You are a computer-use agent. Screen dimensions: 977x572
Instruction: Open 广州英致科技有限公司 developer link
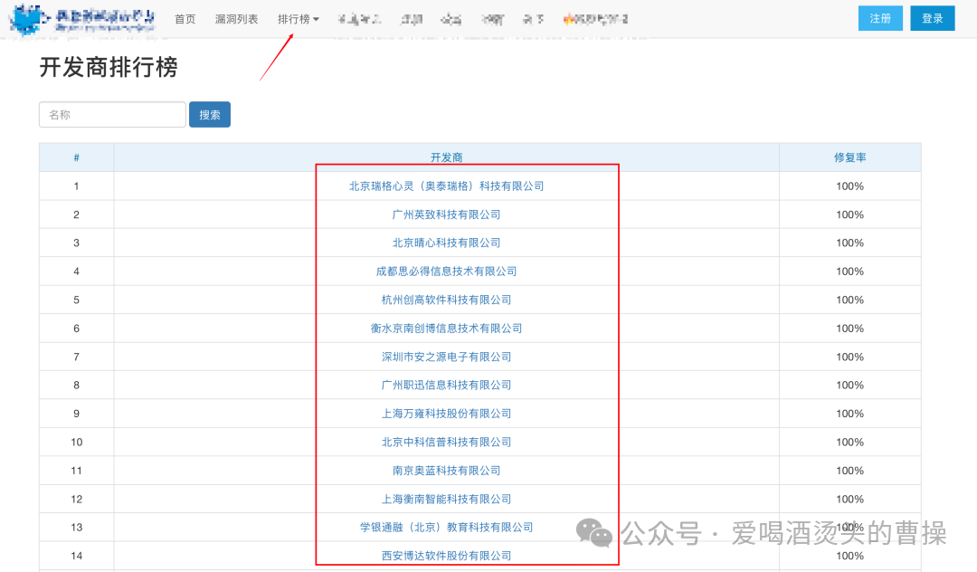pos(446,214)
